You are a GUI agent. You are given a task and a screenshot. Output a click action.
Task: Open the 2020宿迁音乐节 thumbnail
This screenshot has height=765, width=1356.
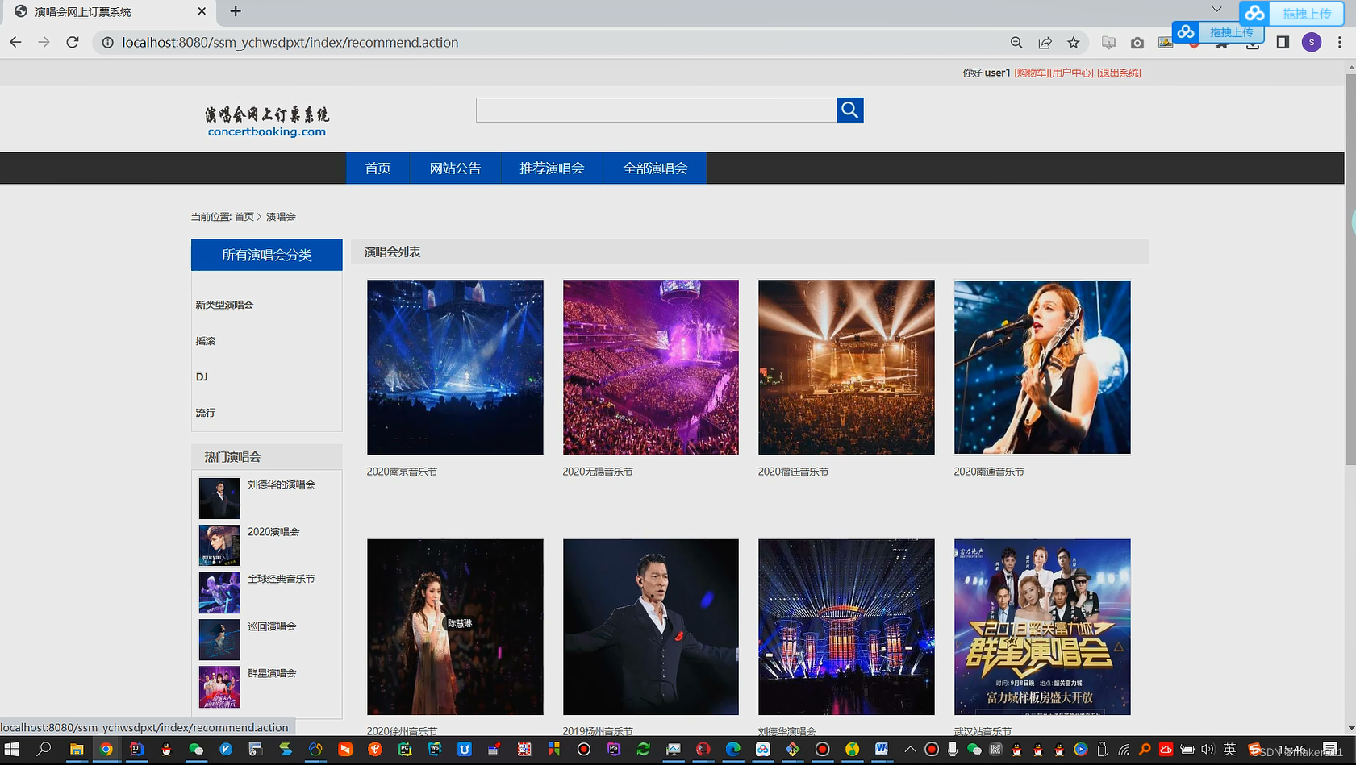(x=846, y=368)
